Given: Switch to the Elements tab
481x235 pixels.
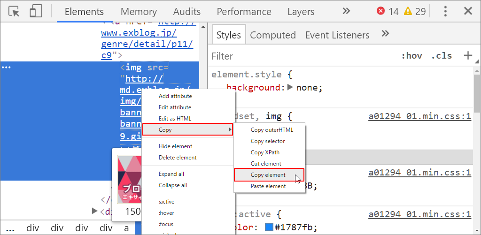Looking at the screenshot, I should pyautogui.click(x=85, y=12).
